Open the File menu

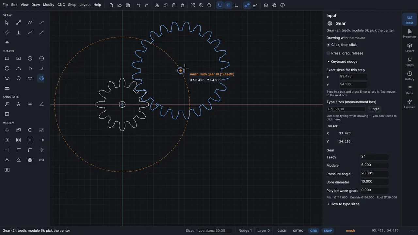point(6,5)
